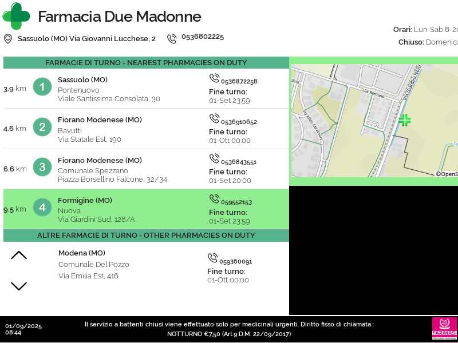Select the number 2 circle badge
The image size is (458, 343).
click(x=42, y=127)
